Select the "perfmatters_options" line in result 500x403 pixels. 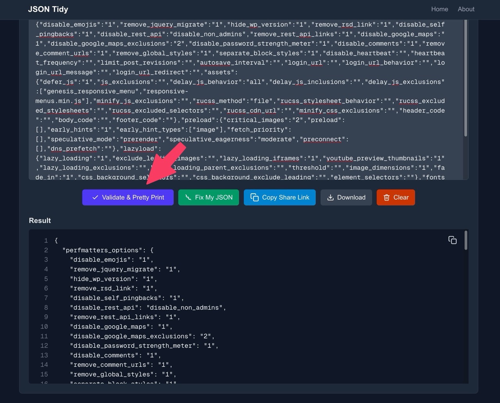pos(108,250)
